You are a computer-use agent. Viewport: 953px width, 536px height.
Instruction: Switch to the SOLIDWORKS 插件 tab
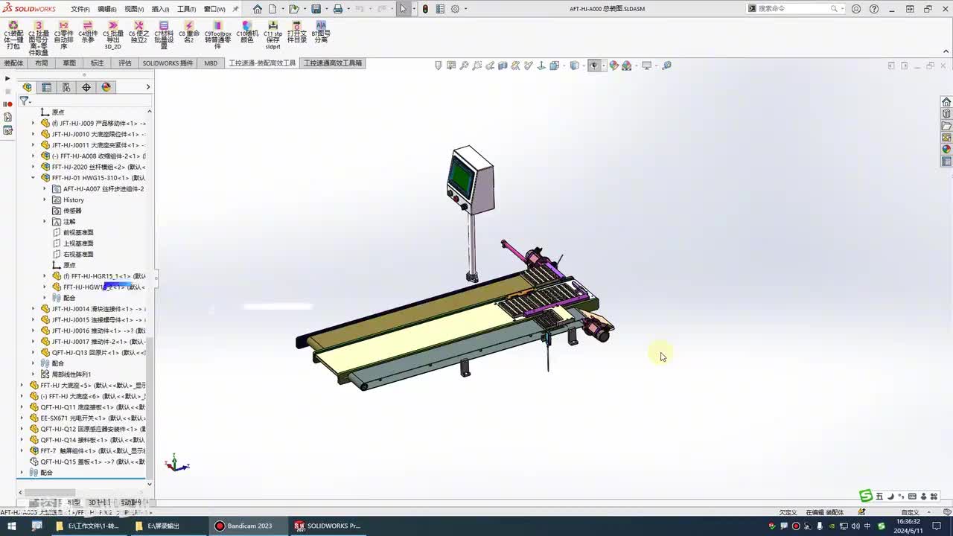pos(168,63)
